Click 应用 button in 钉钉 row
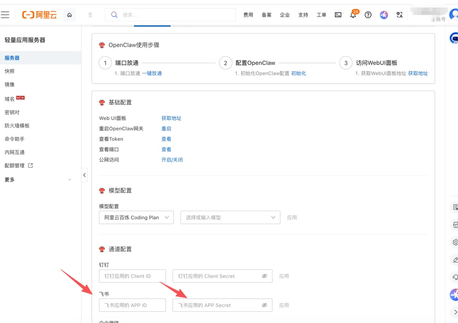Image resolution: width=458 pixels, height=323 pixels. [x=284, y=276]
